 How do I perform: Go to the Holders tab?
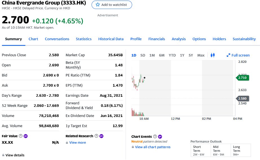(x=219, y=39)
